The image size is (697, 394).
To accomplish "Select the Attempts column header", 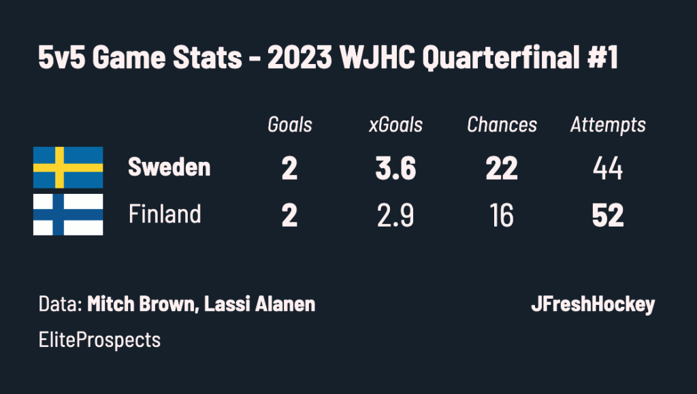I will click(x=608, y=125).
